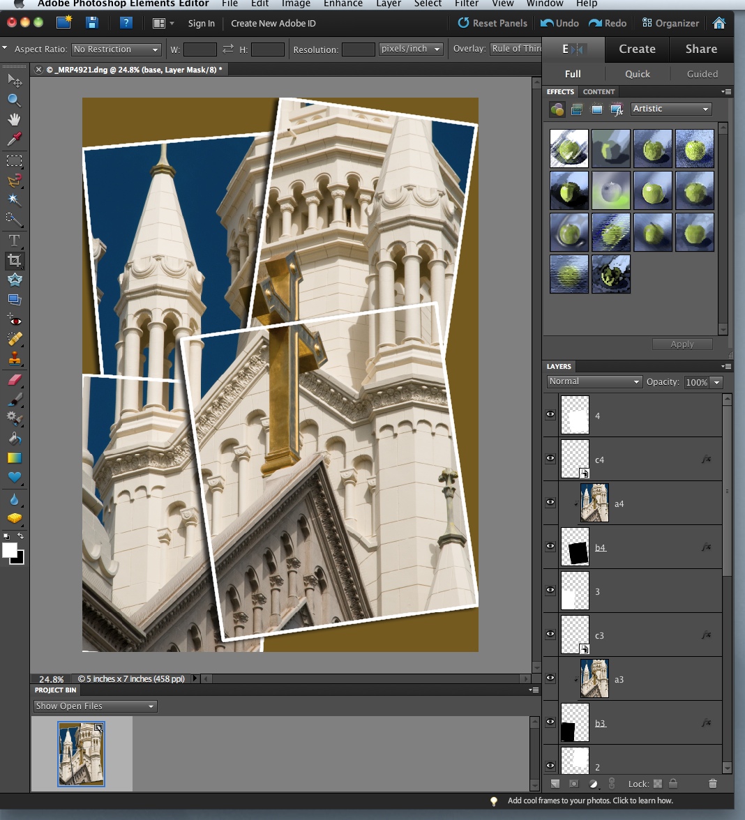Choose the Eraser tool
The image size is (745, 820).
pyautogui.click(x=14, y=380)
